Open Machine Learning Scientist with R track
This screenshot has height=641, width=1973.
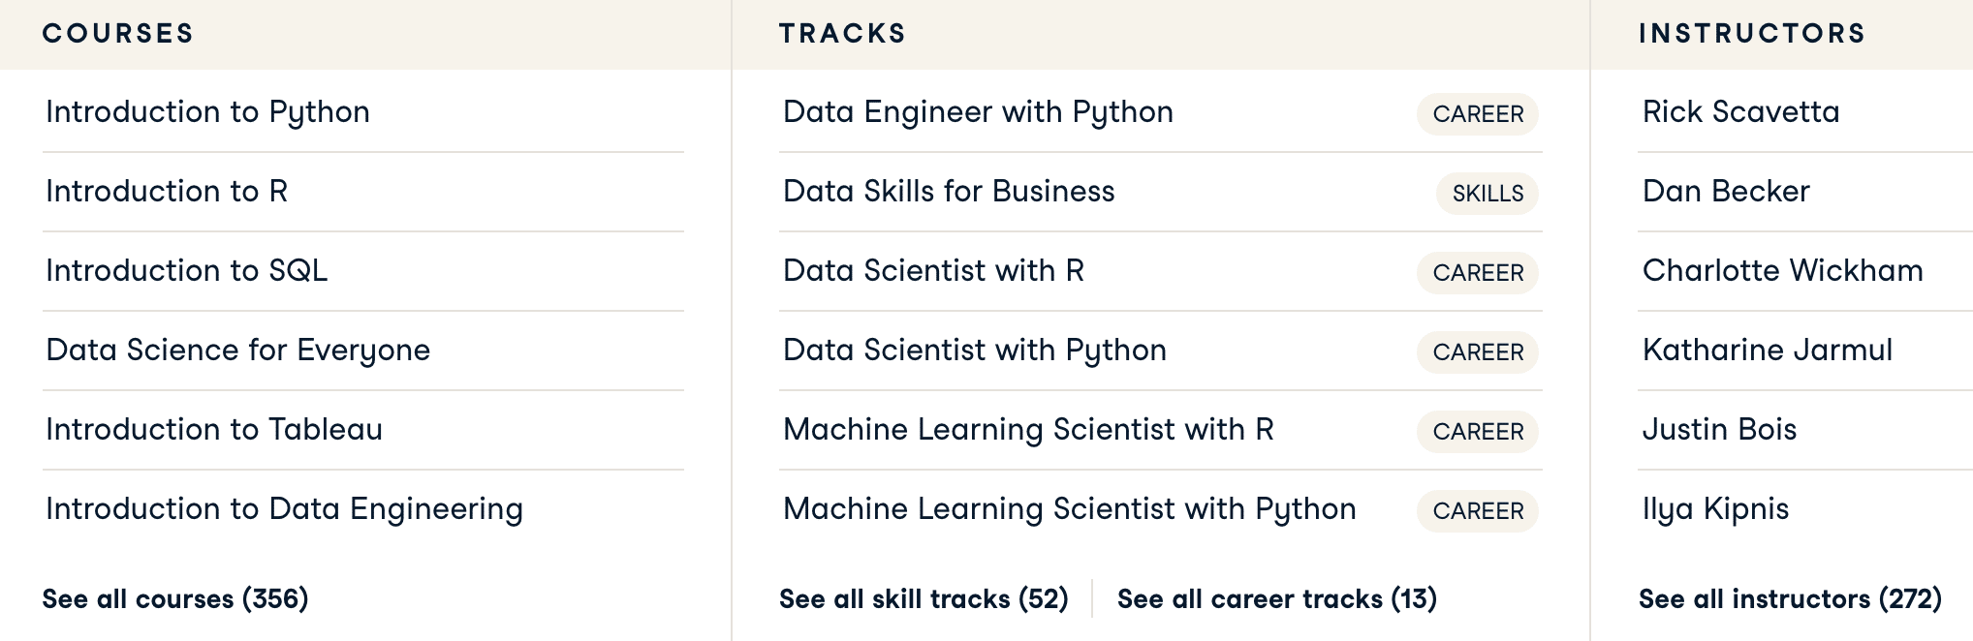click(x=1029, y=429)
